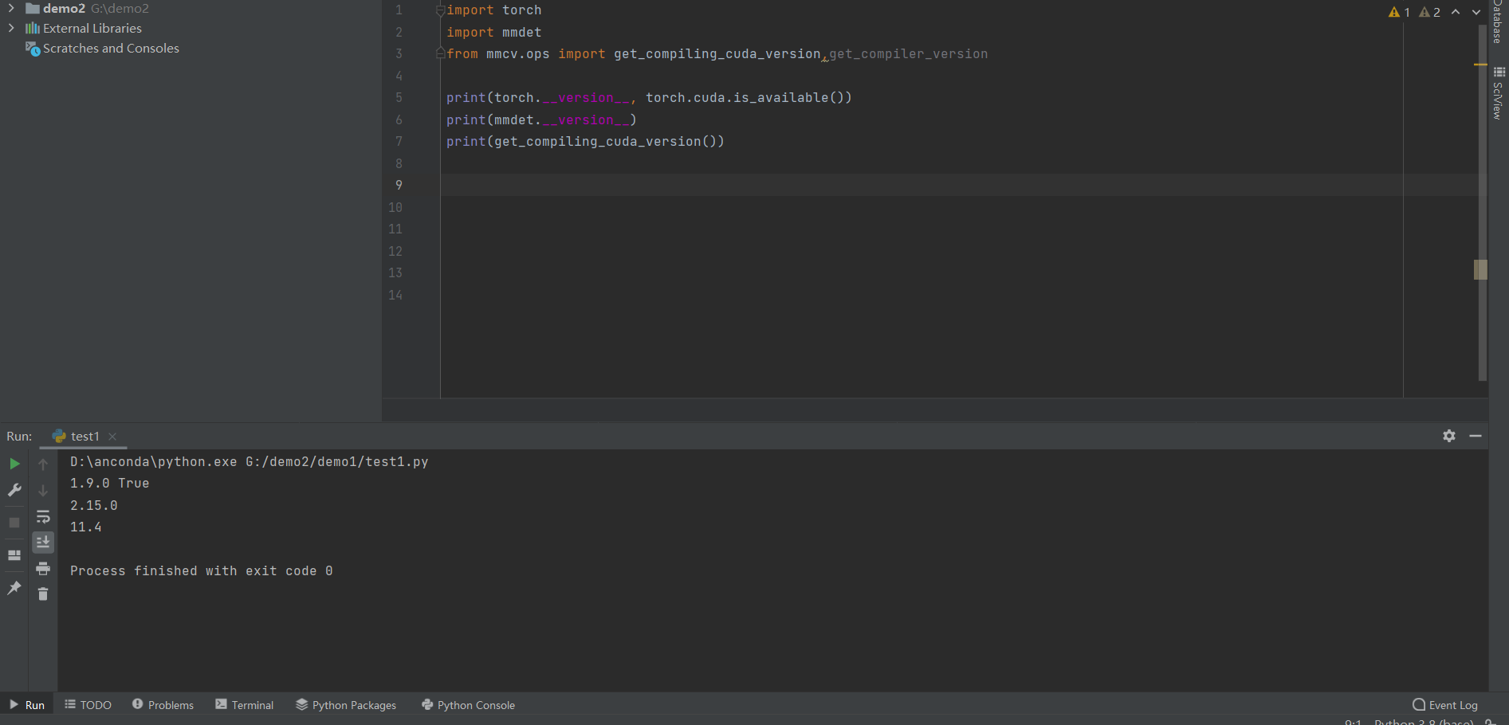1509x725 pixels.
Task: Select the demo2 project root
Action: click(x=64, y=8)
